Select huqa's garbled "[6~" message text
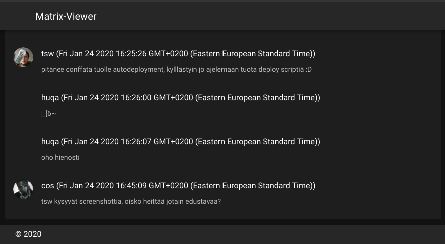The height and width of the screenshot is (244, 445). click(x=49, y=114)
